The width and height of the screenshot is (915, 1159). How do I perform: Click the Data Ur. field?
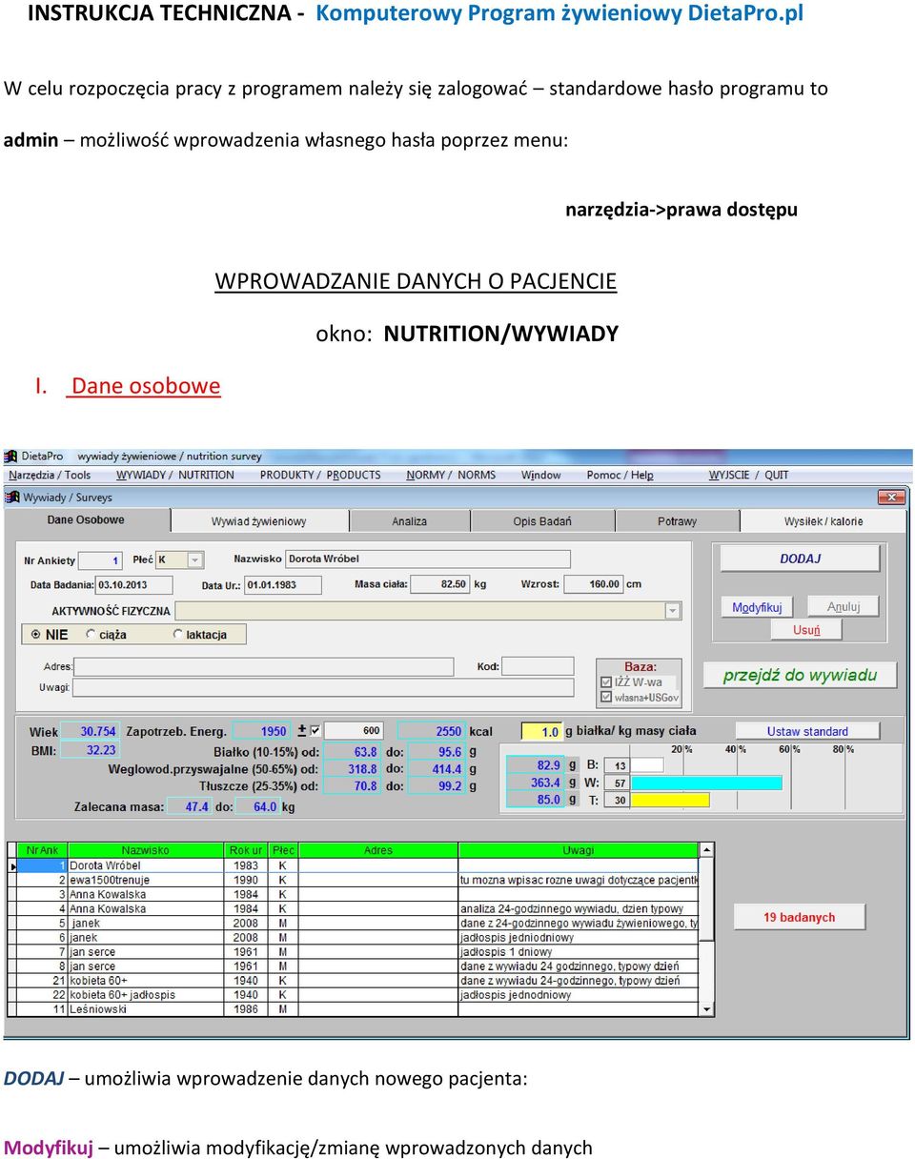282,584
